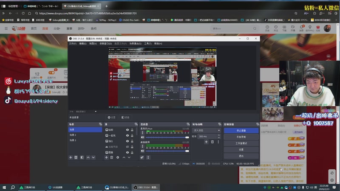Open preview scaling dropdown below preview
The width and height of the screenshot is (340, 191).
click(96, 112)
